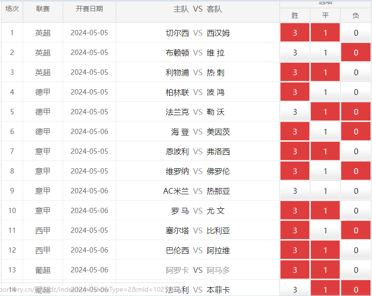Toggle draw option 1 for 巴伦西 VS 阿拉维
Screen dimensions: 372x296
tap(325, 250)
